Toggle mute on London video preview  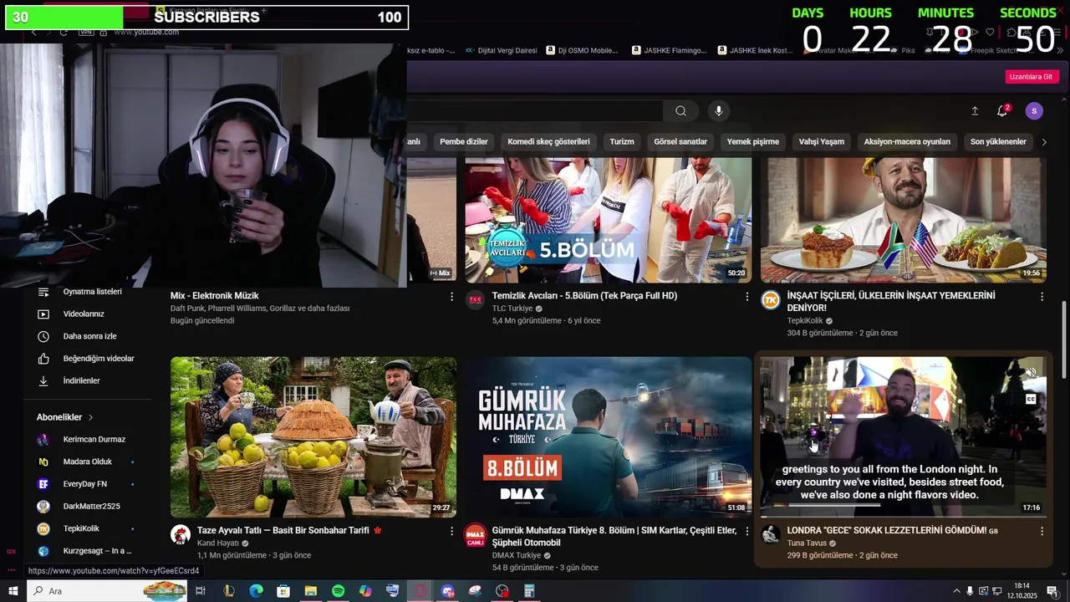pyautogui.click(x=1031, y=374)
